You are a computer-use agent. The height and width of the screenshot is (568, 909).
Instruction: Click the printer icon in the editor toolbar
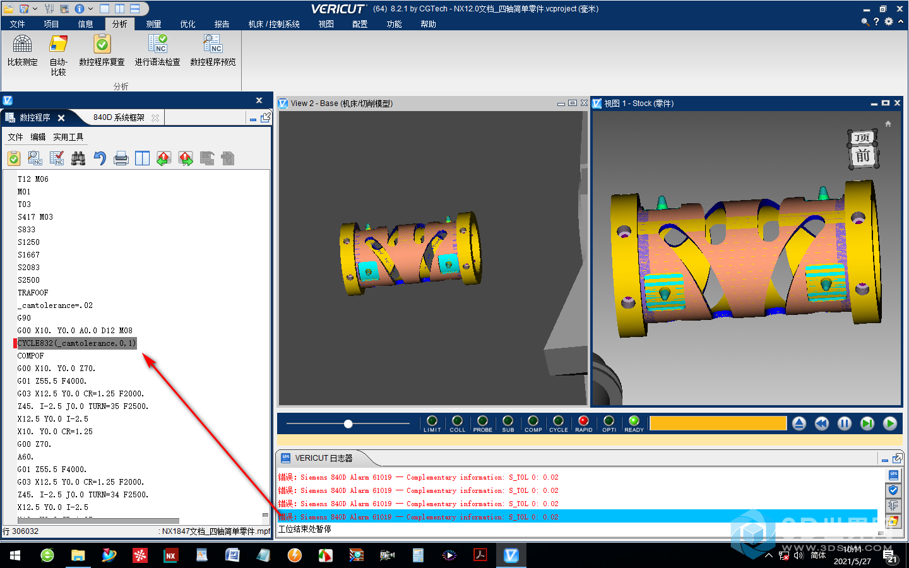point(121,158)
